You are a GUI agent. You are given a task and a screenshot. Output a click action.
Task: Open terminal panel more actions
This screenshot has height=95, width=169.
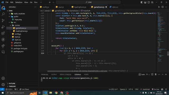coord(159,74)
